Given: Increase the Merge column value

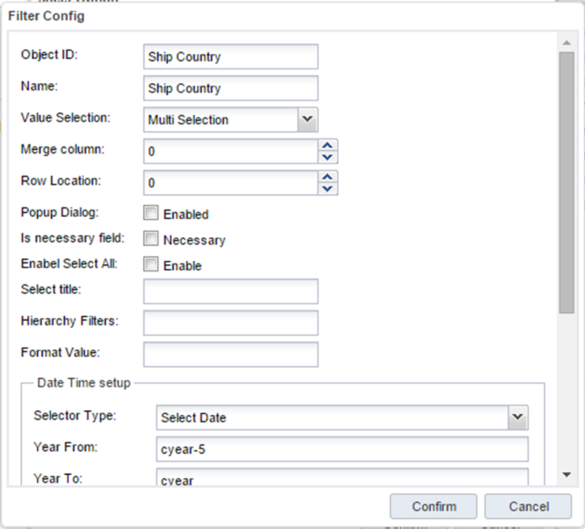Looking at the screenshot, I should [328, 145].
